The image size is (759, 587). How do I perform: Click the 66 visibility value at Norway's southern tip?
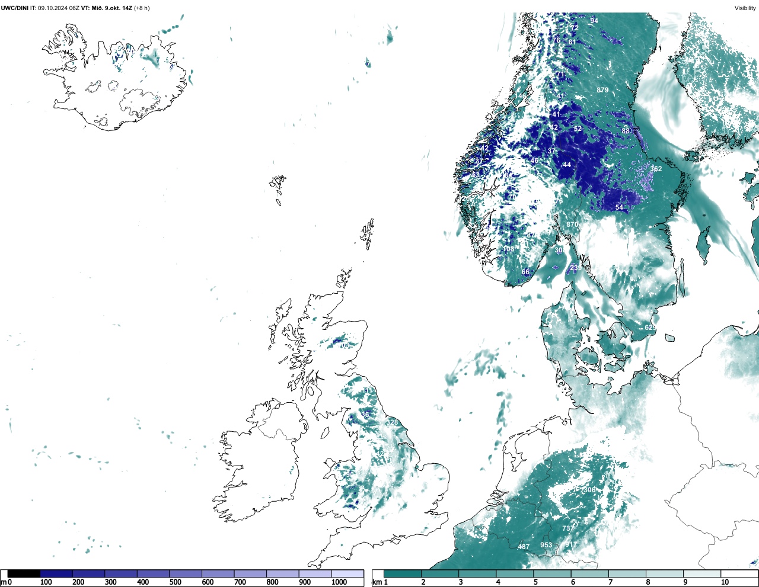[525, 272]
